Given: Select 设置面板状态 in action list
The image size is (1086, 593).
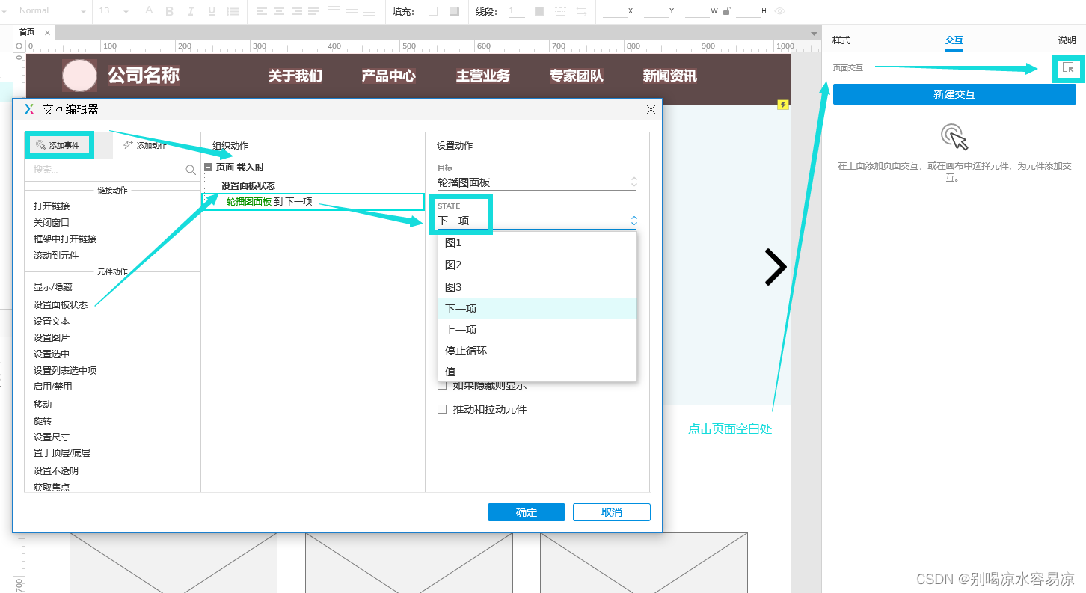Looking at the screenshot, I should 61,305.
